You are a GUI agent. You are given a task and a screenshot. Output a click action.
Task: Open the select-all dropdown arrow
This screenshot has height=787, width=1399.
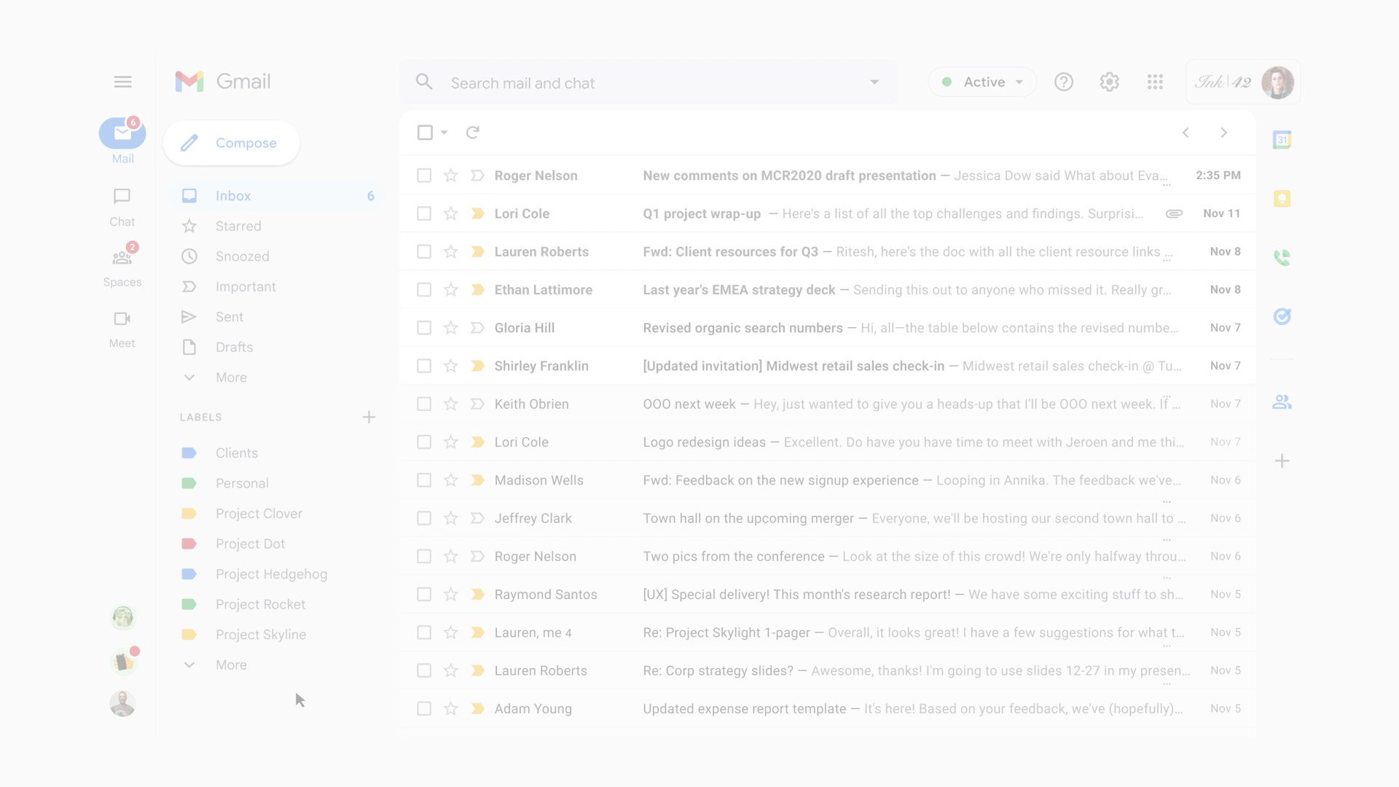pos(444,132)
